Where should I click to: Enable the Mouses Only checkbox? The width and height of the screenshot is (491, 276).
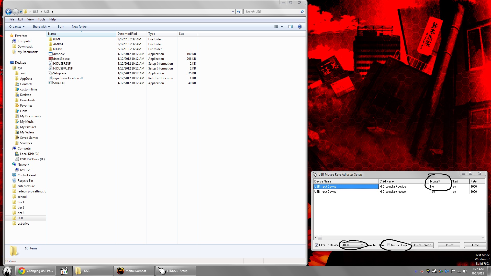(389, 245)
